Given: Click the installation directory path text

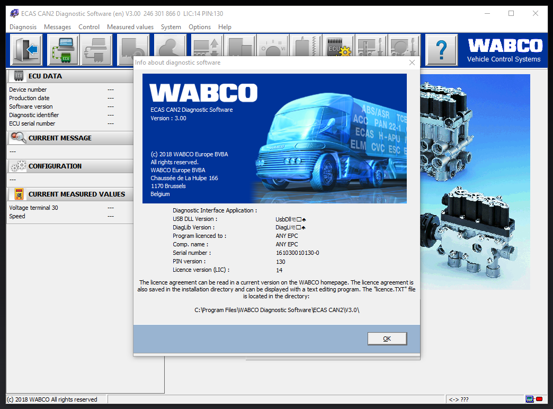Looking at the screenshot, I should click(x=277, y=310).
